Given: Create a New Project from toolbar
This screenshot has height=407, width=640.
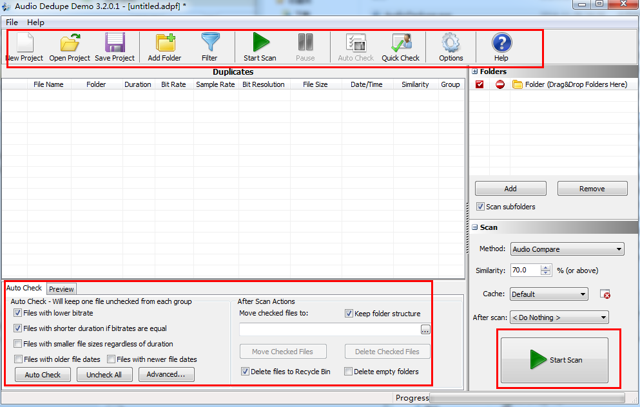Looking at the screenshot, I should pyautogui.click(x=25, y=47).
